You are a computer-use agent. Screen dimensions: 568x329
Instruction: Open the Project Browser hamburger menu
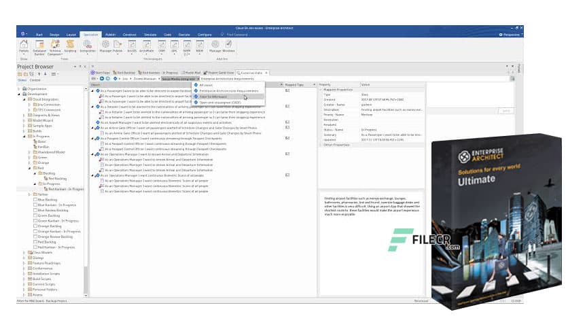coord(54,74)
